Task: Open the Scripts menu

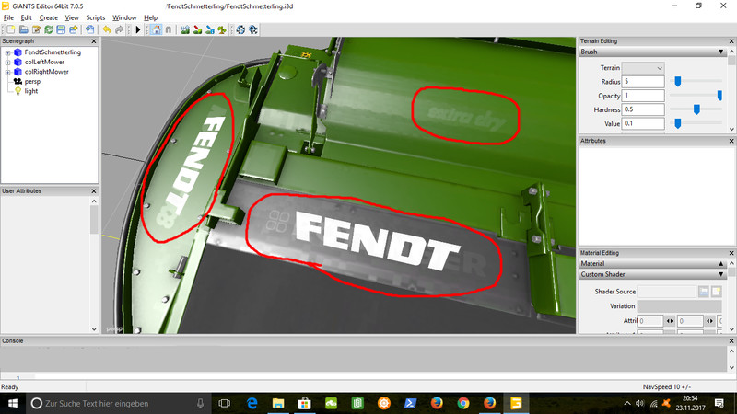Action: pos(95,17)
